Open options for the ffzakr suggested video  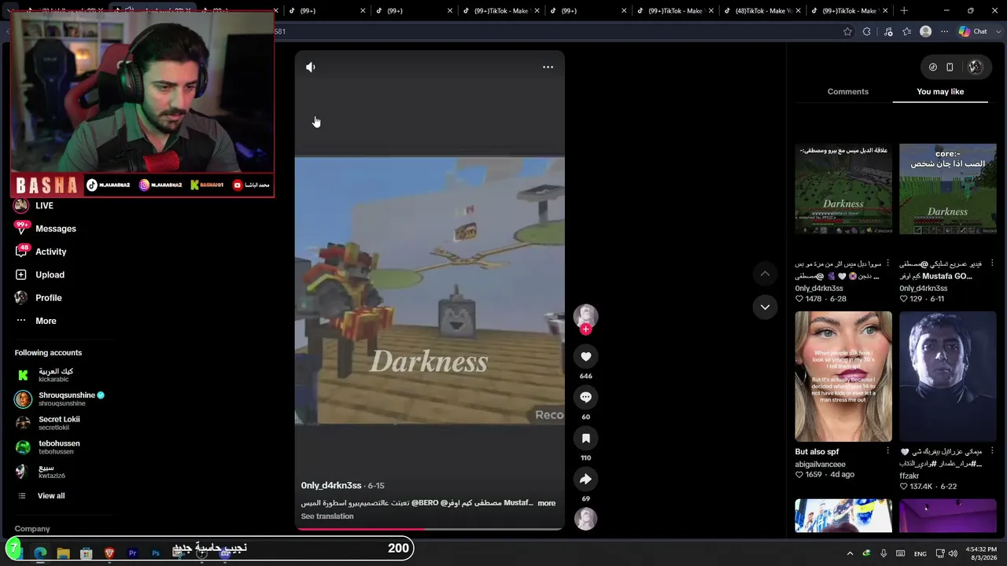point(992,451)
